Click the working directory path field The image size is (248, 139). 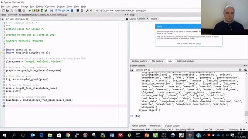coord(152,10)
